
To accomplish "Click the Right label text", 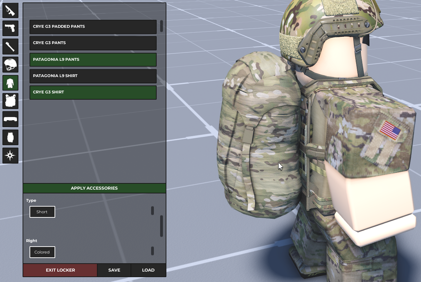I will pos(32,241).
